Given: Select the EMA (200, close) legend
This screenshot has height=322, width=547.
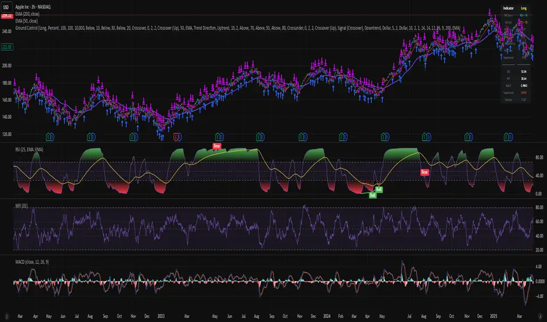Looking at the screenshot, I should pyautogui.click(x=31, y=15).
